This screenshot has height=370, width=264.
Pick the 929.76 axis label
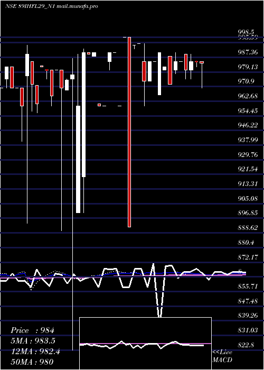[248, 154]
